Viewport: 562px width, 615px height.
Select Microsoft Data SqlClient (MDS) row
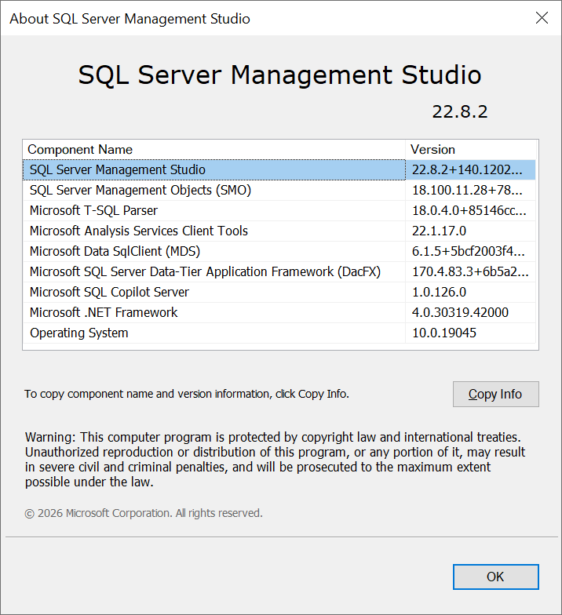point(279,251)
